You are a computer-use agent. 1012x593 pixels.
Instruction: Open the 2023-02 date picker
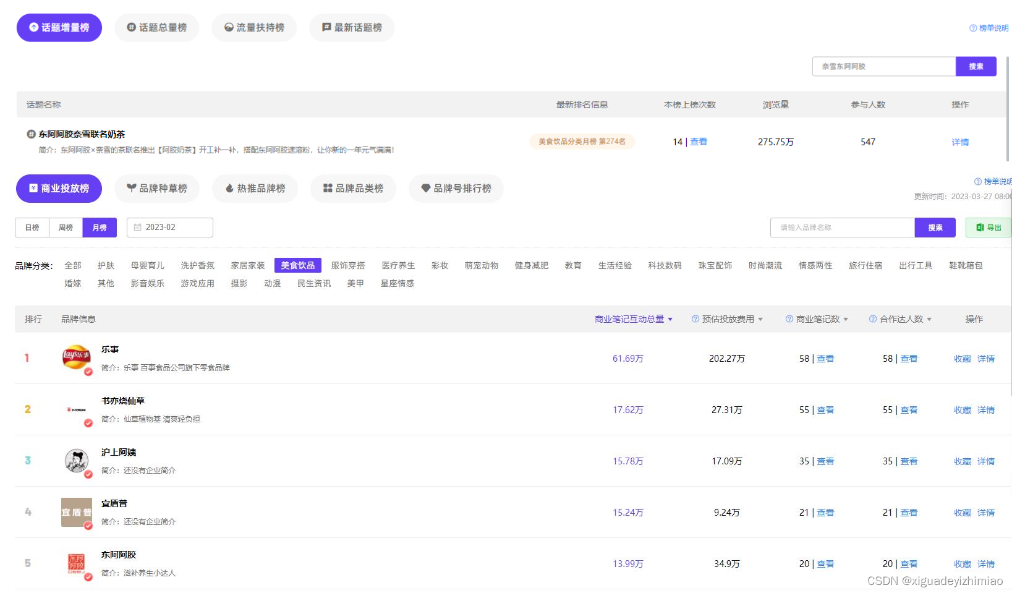170,228
